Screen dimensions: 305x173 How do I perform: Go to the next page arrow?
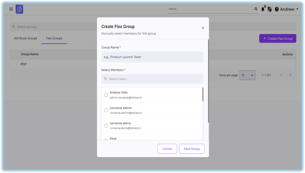coord(290,75)
